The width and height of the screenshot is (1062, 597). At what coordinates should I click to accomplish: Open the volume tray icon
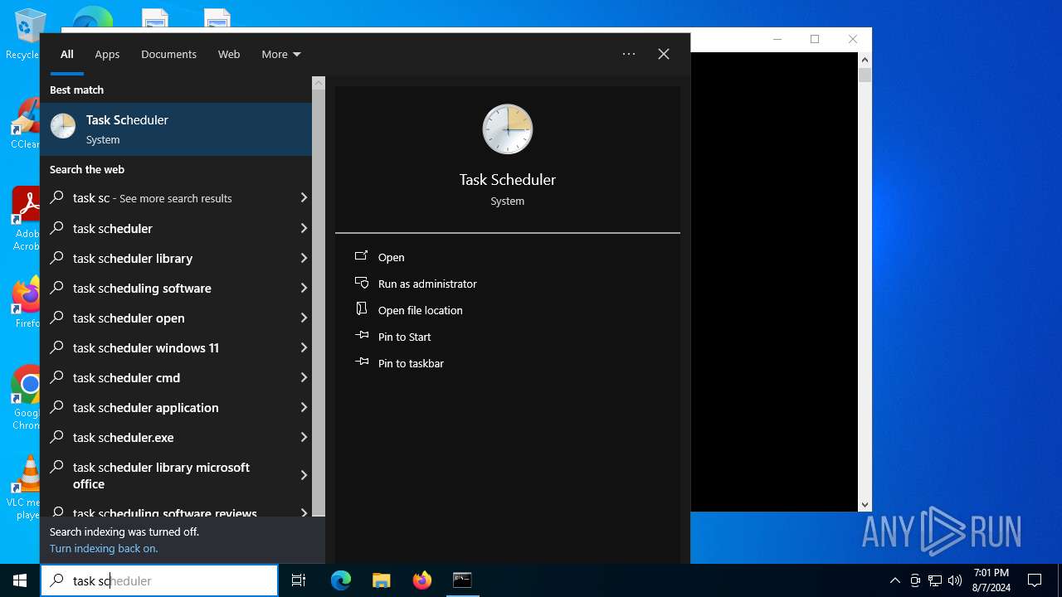tap(955, 580)
